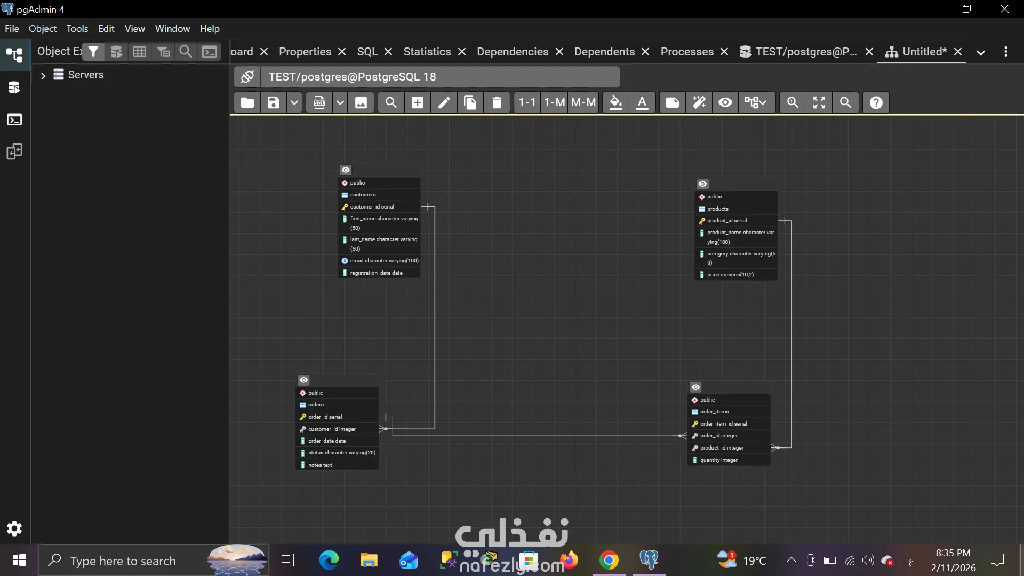Pick a fill color with the paint bucket
The height and width of the screenshot is (576, 1024).
pos(616,102)
